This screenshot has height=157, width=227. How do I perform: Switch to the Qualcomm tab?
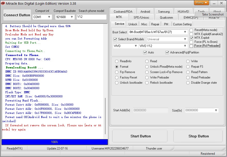(x=166, y=18)
